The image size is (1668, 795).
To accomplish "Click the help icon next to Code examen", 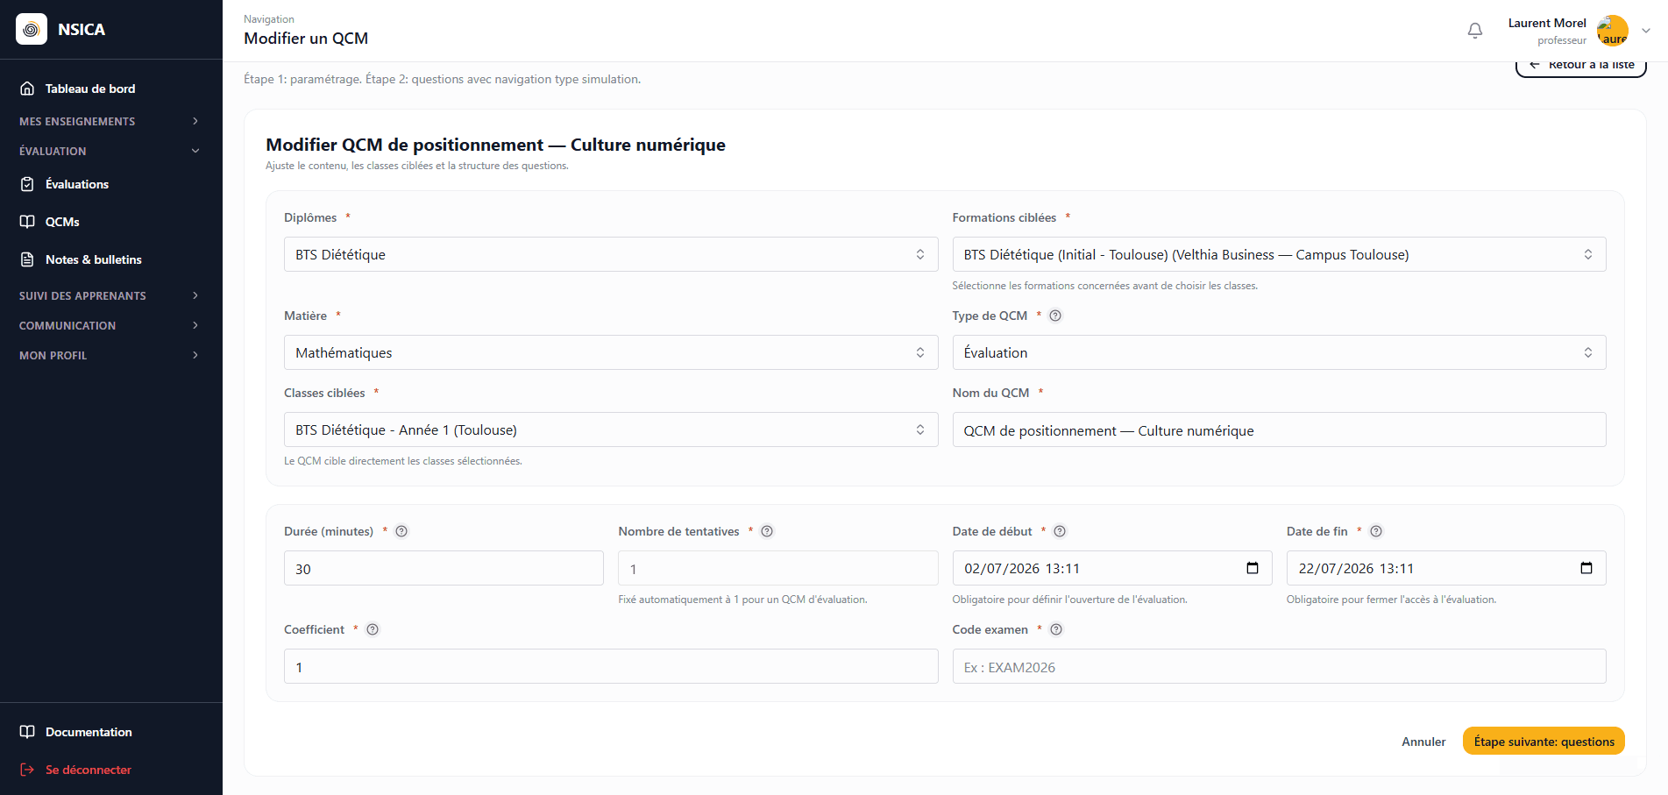I will [x=1056, y=629].
